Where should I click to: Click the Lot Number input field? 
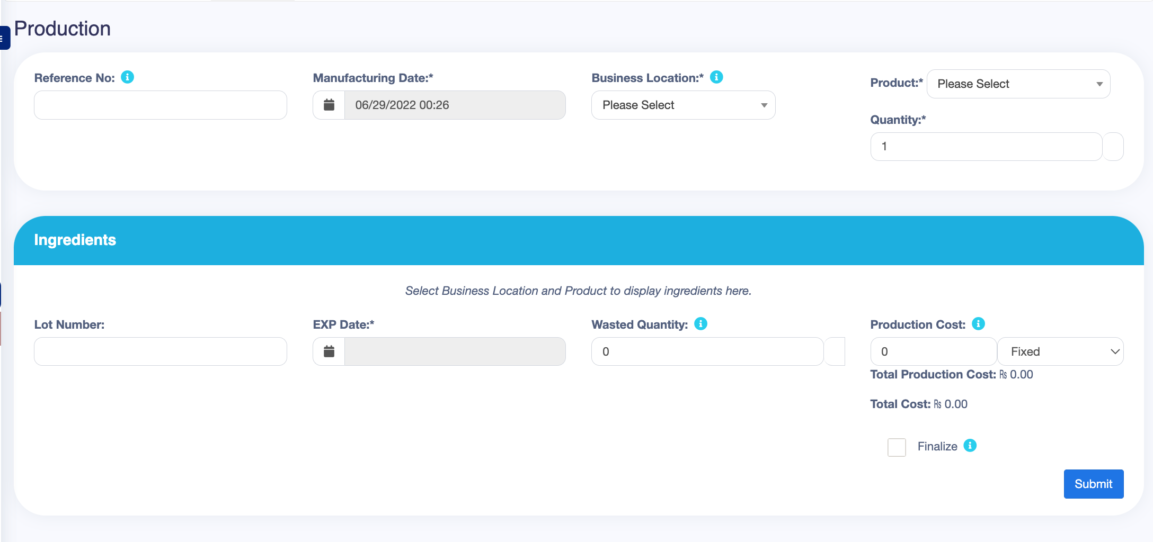(x=160, y=351)
